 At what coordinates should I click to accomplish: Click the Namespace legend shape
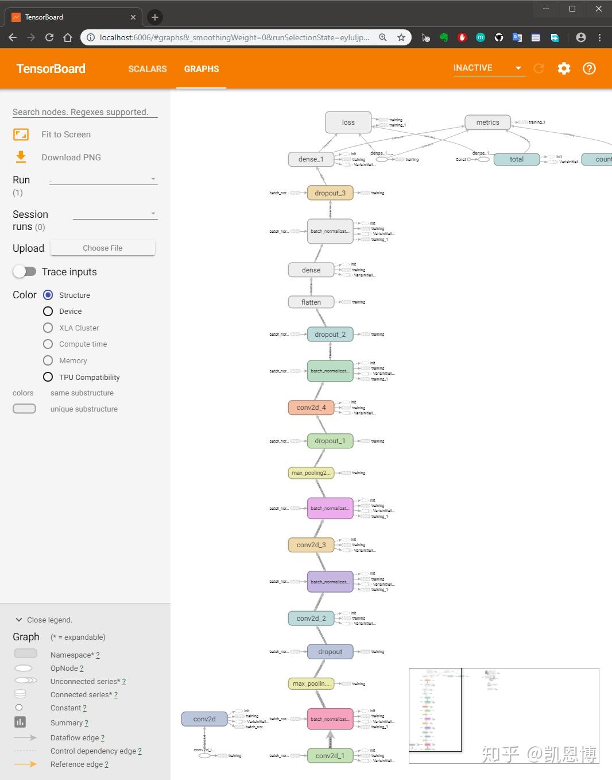click(x=25, y=654)
